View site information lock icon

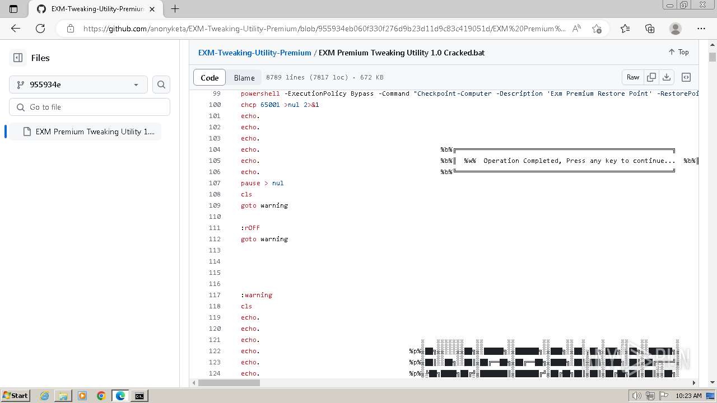click(71, 29)
